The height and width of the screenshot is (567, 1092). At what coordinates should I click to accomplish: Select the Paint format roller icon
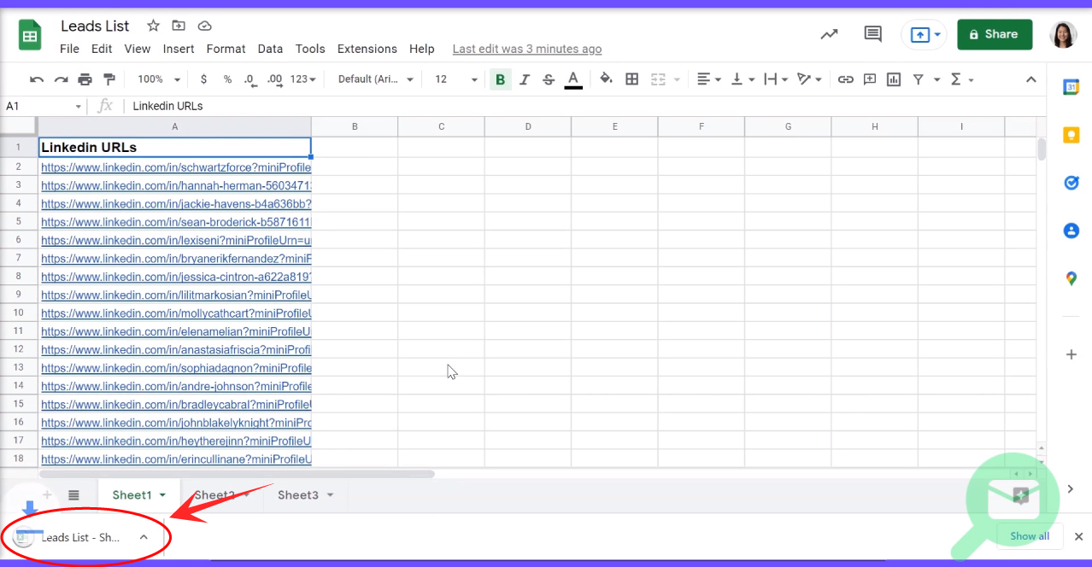(109, 79)
